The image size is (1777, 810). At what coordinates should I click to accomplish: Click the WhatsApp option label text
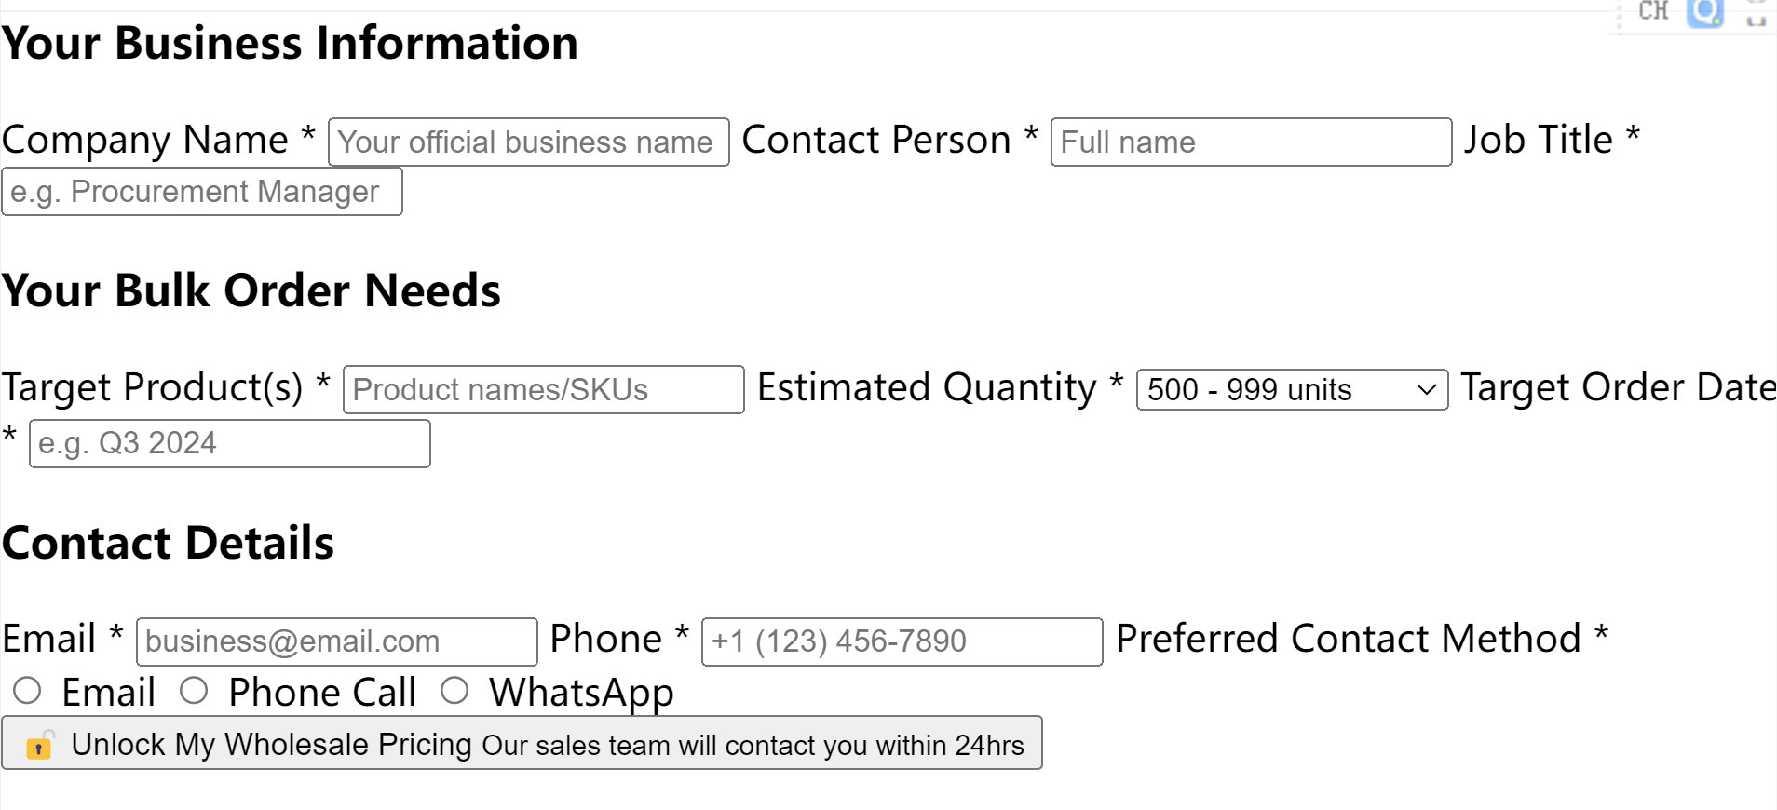coord(581,693)
